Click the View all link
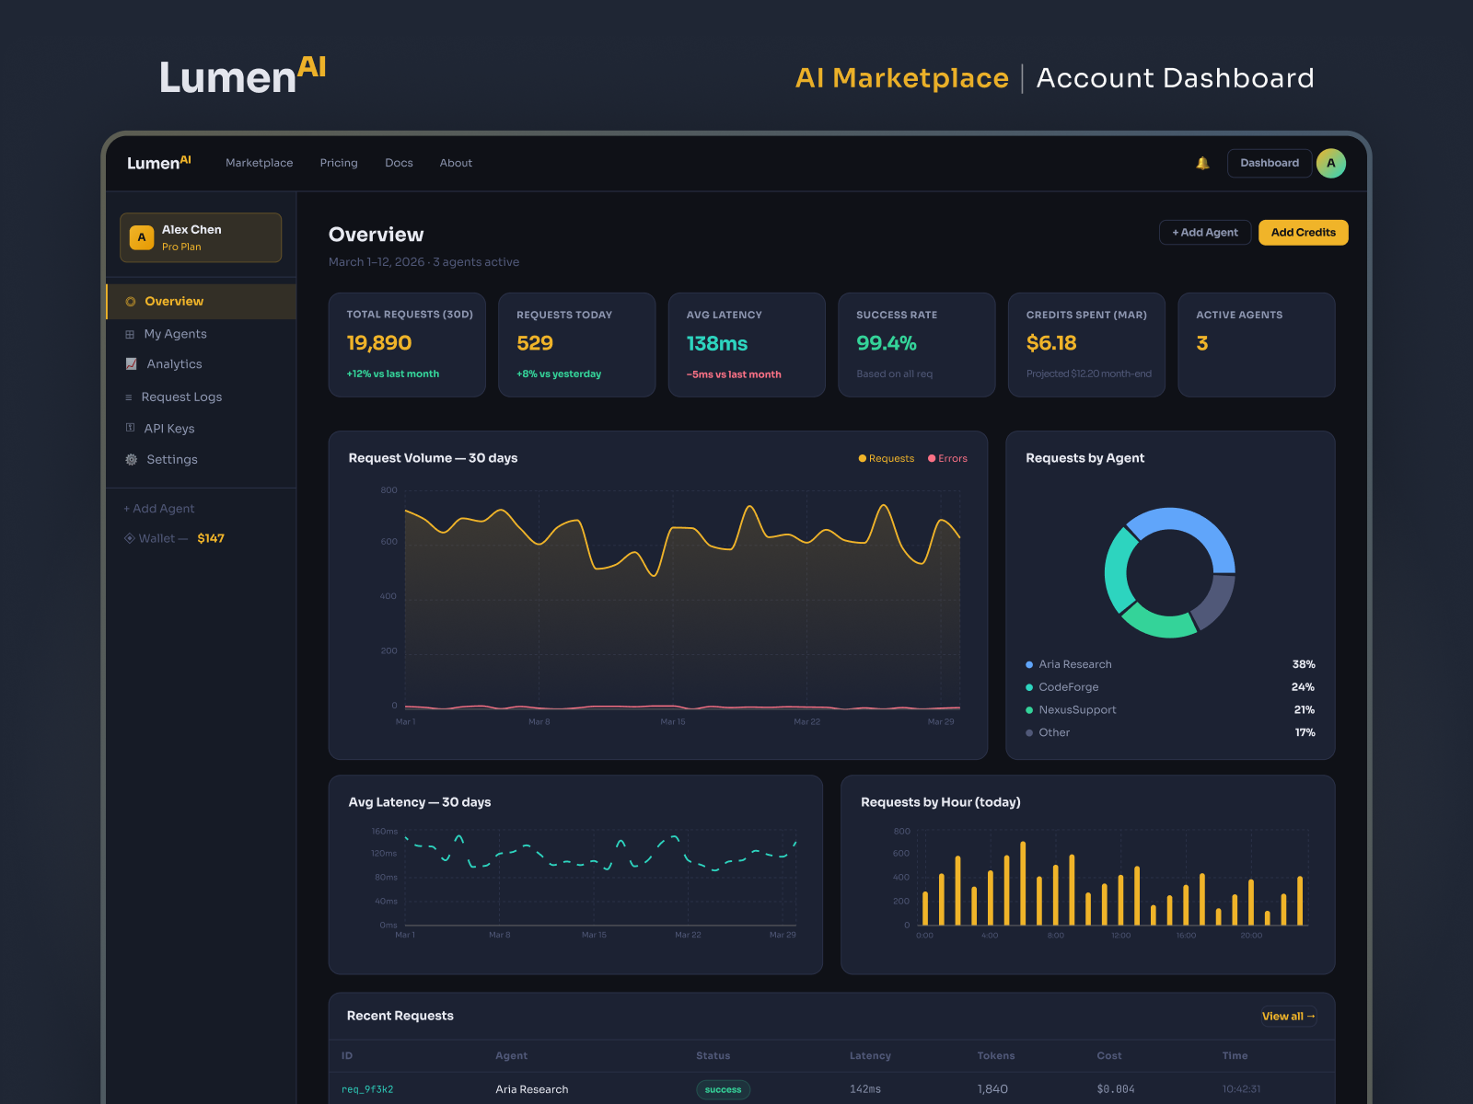The image size is (1473, 1104). 1289,1017
